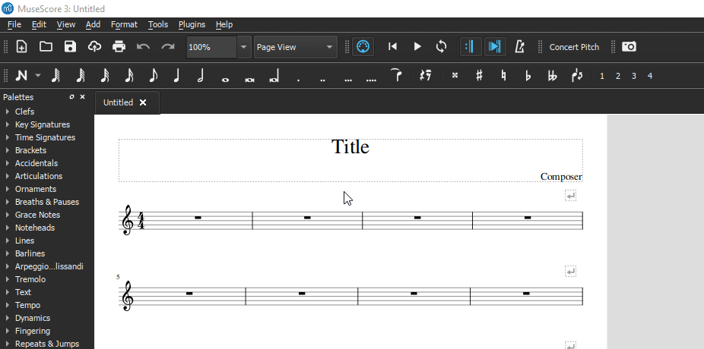The height and width of the screenshot is (349, 704).
Task: Open the View menu
Action: tap(66, 24)
